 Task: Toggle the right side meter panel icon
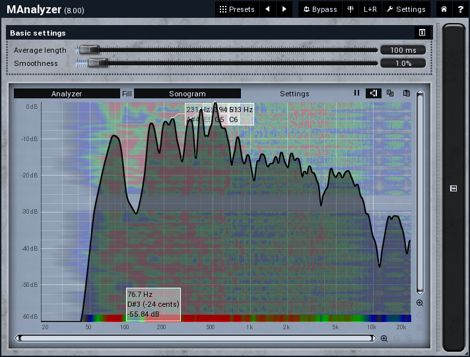coord(453,188)
